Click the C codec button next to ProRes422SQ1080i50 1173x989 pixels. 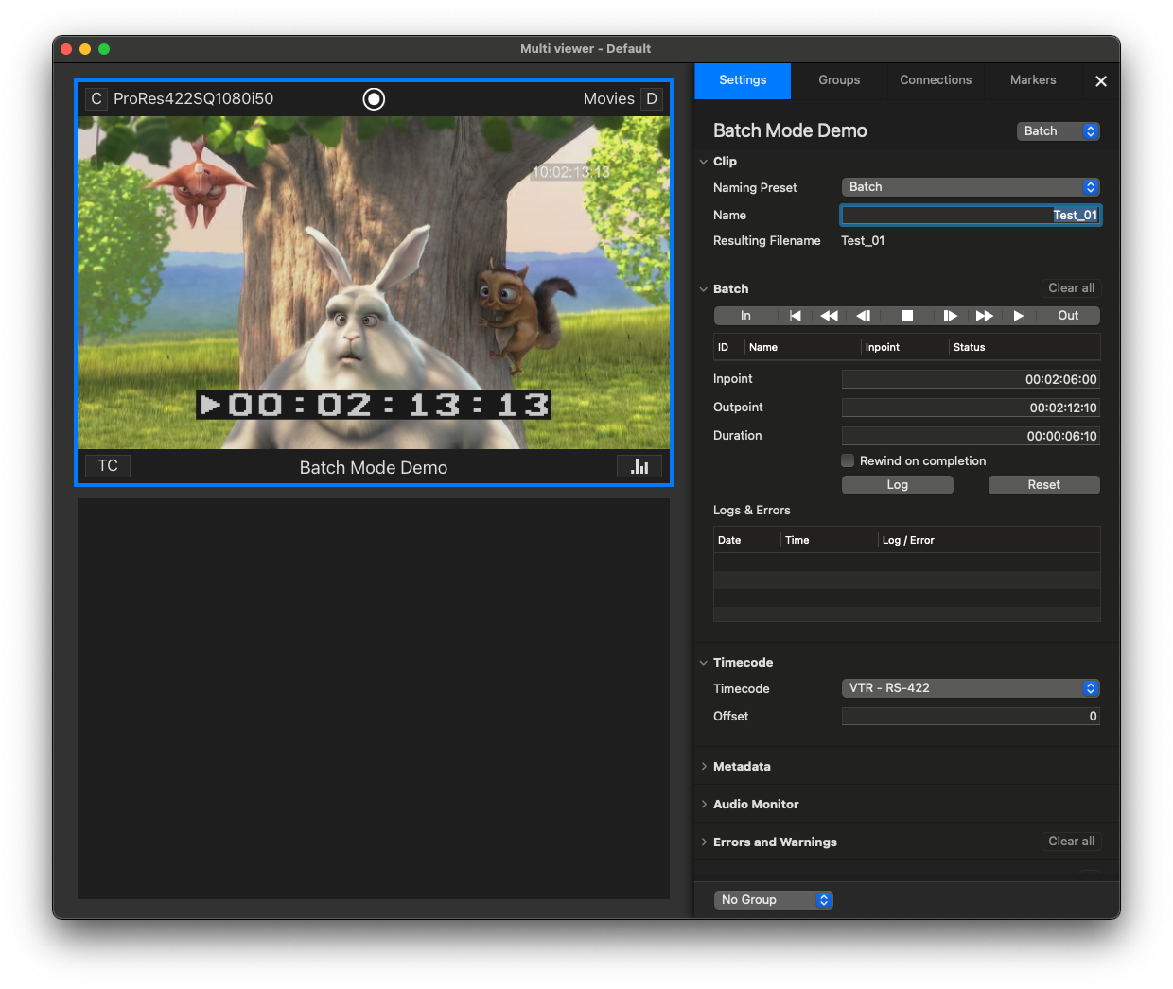click(96, 98)
